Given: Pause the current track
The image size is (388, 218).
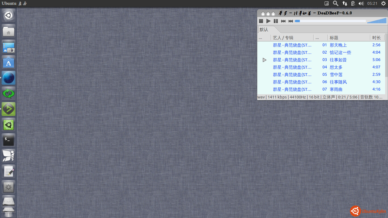Looking at the screenshot, I should [276, 21].
